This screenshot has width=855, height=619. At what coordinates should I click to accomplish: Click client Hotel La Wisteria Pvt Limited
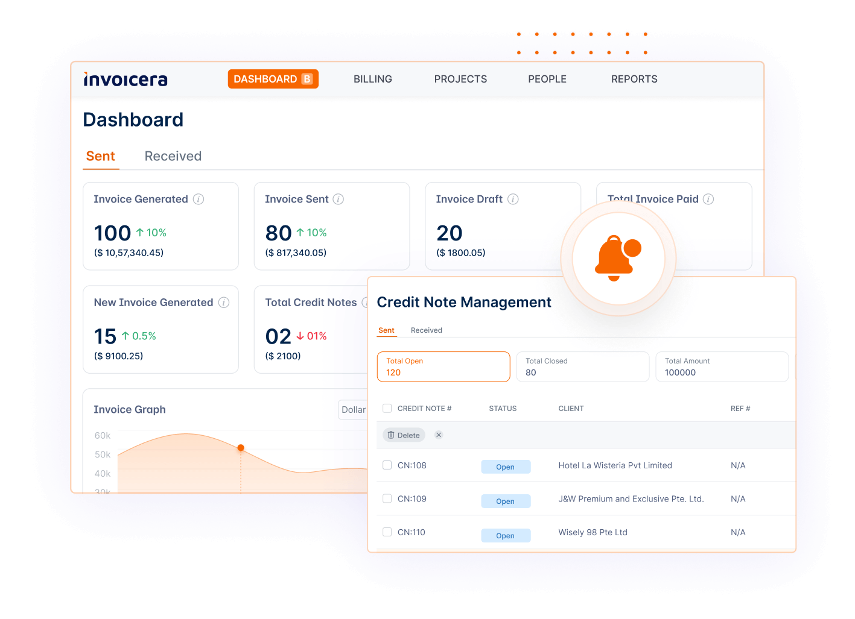click(615, 465)
